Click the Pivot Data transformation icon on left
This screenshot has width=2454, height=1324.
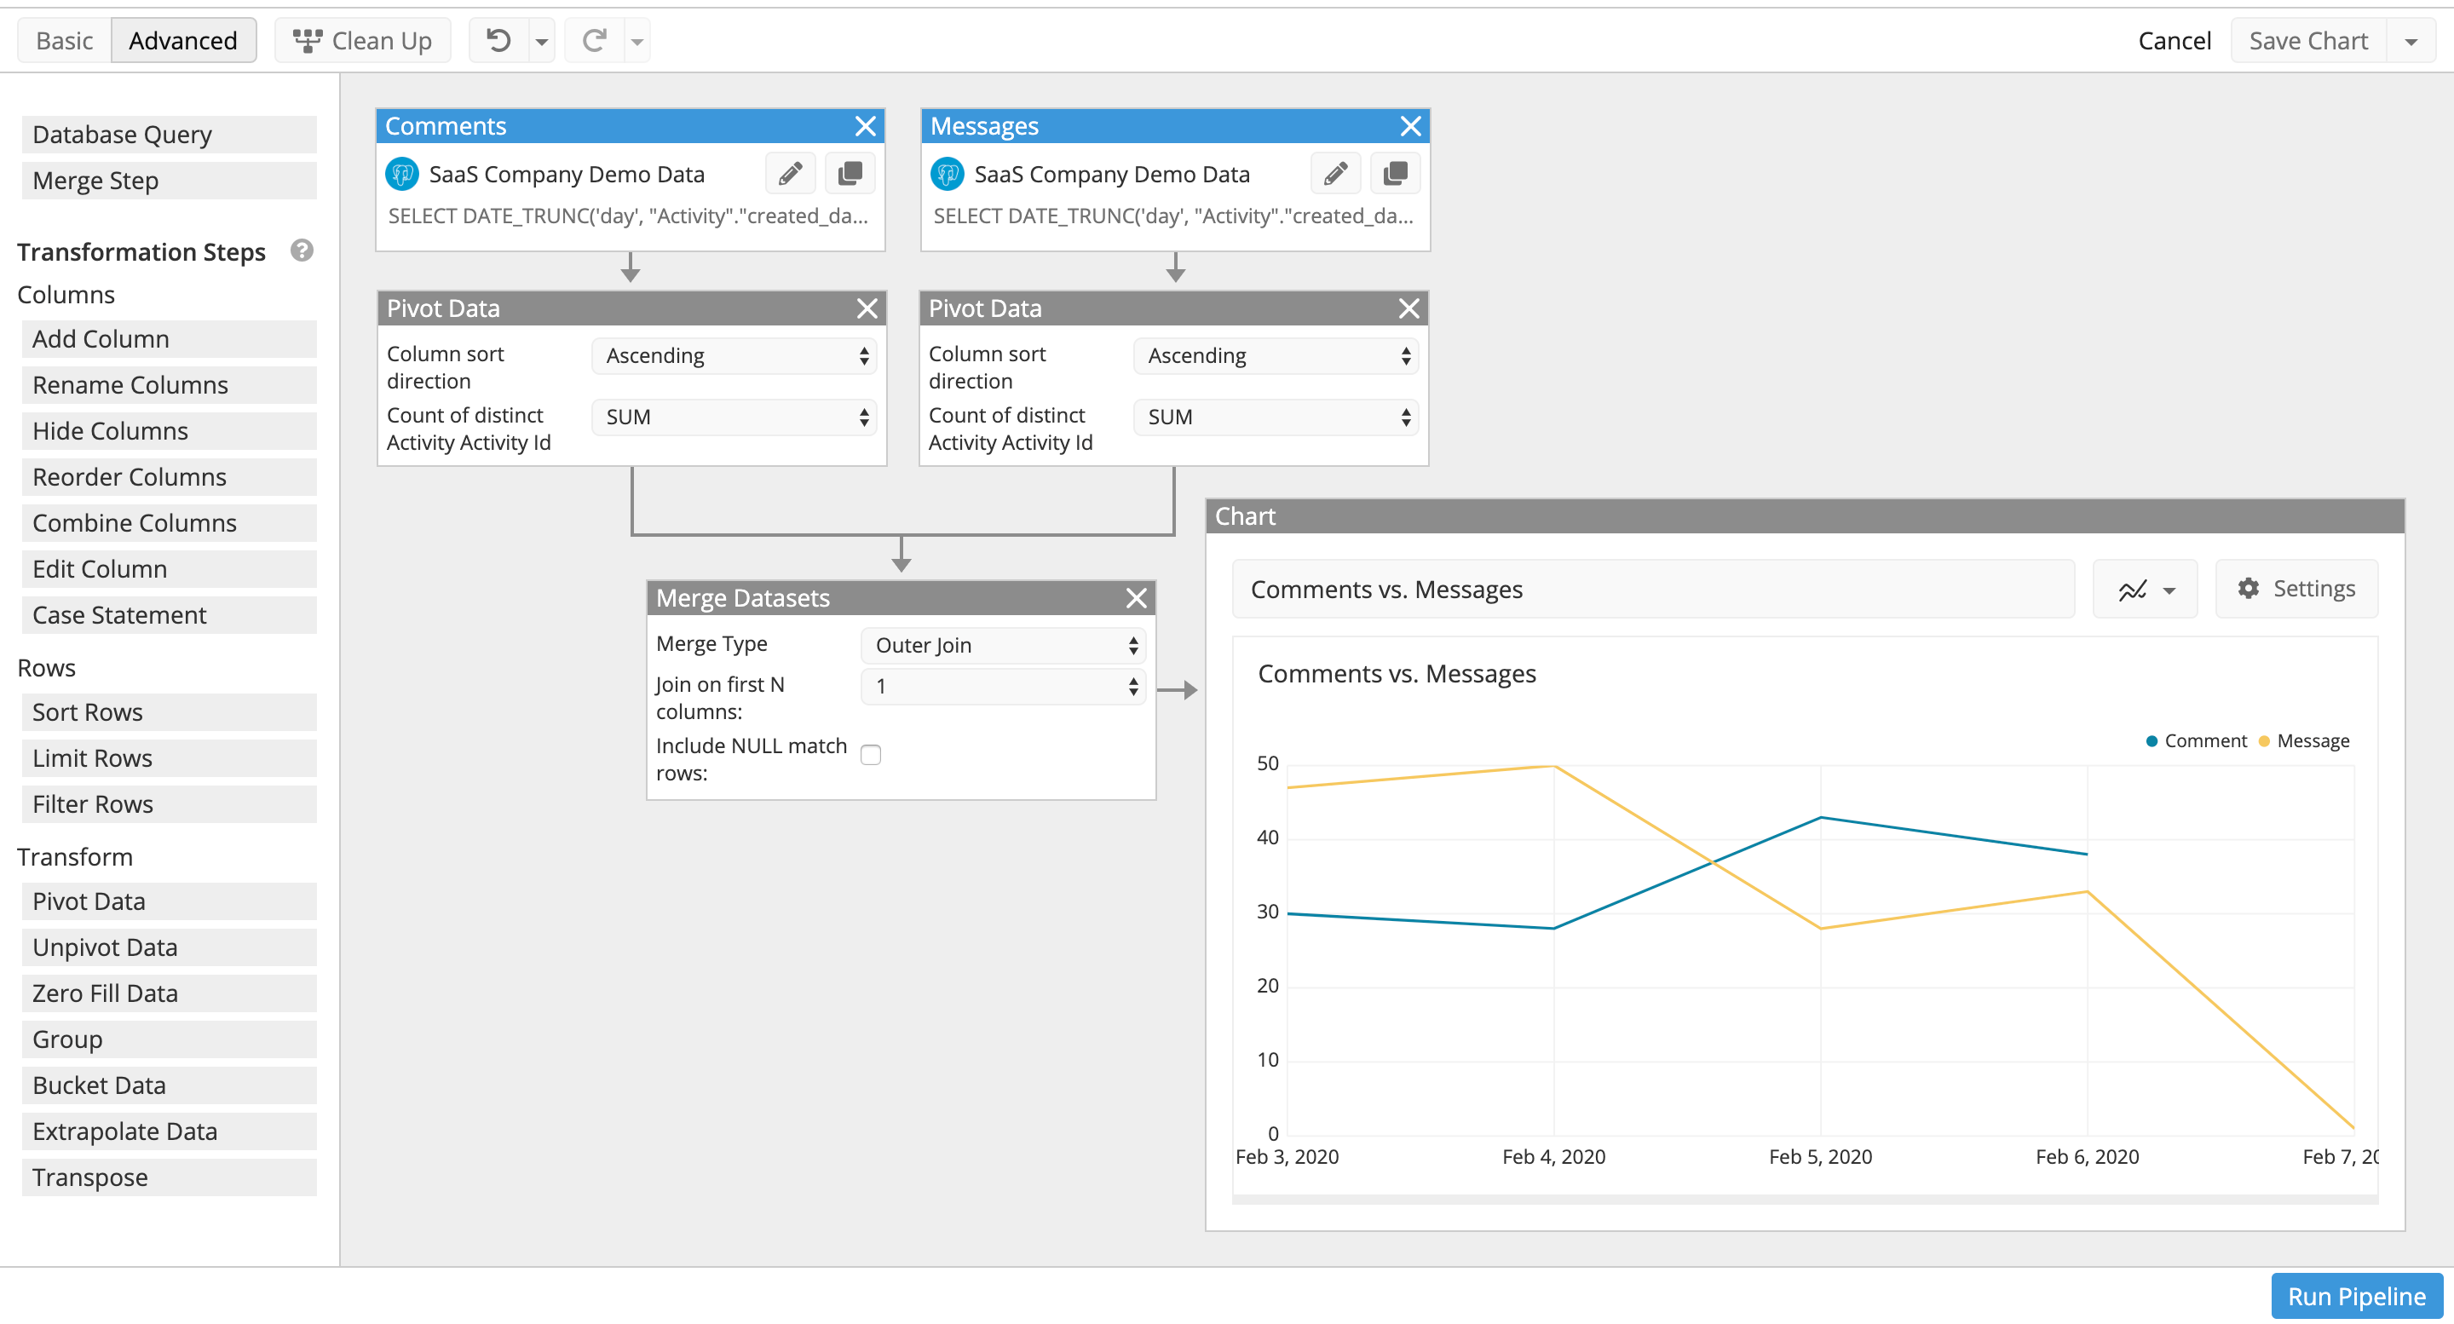[x=88, y=900]
